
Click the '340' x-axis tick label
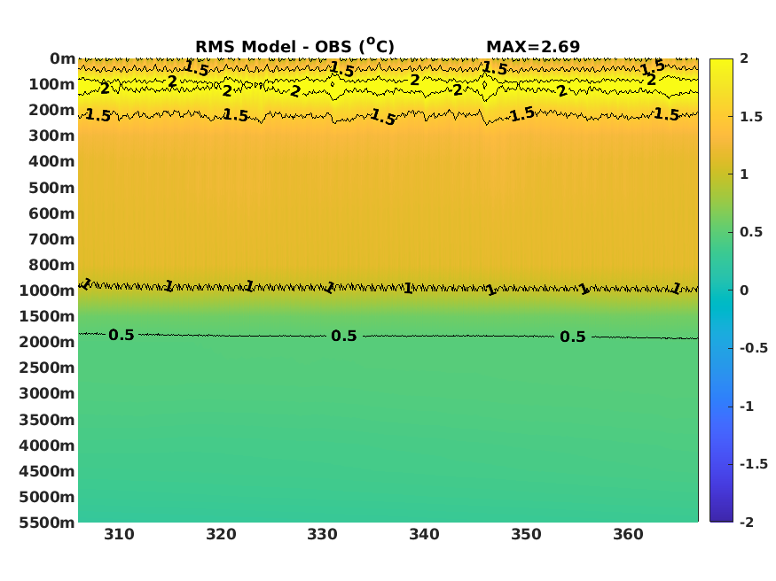point(424,534)
